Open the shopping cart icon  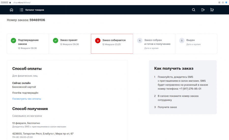coord(212,10)
